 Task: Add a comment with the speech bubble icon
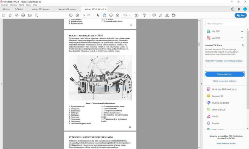[154, 15]
